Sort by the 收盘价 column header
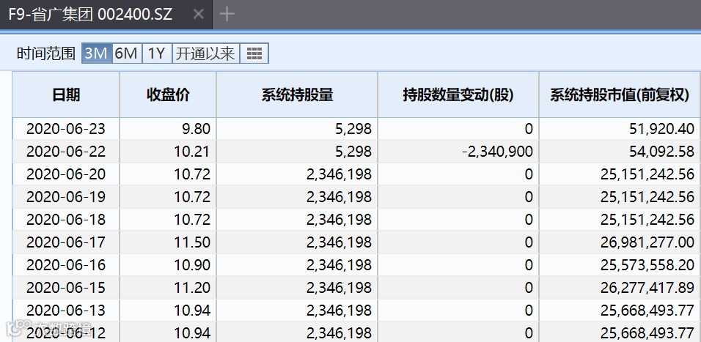This screenshot has width=701, height=342. point(168,94)
